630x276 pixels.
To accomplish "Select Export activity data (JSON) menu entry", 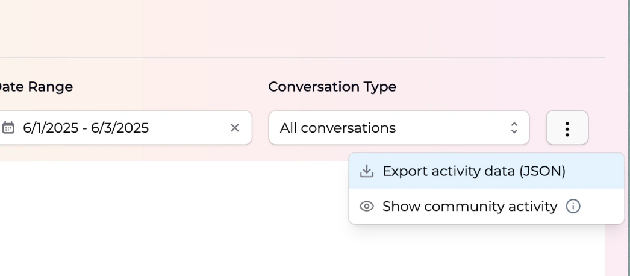I will pyautogui.click(x=473, y=171).
